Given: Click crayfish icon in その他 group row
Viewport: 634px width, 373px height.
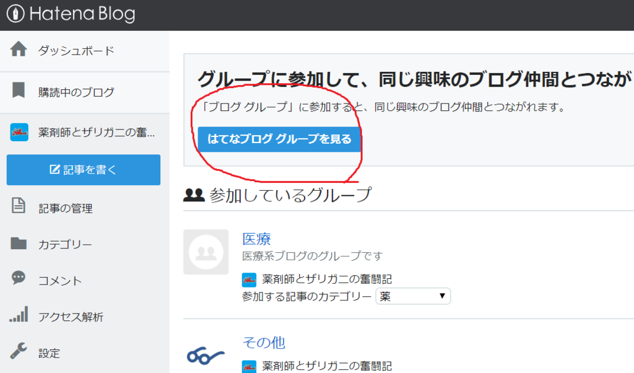Looking at the screenshot, I should [249, 367].
